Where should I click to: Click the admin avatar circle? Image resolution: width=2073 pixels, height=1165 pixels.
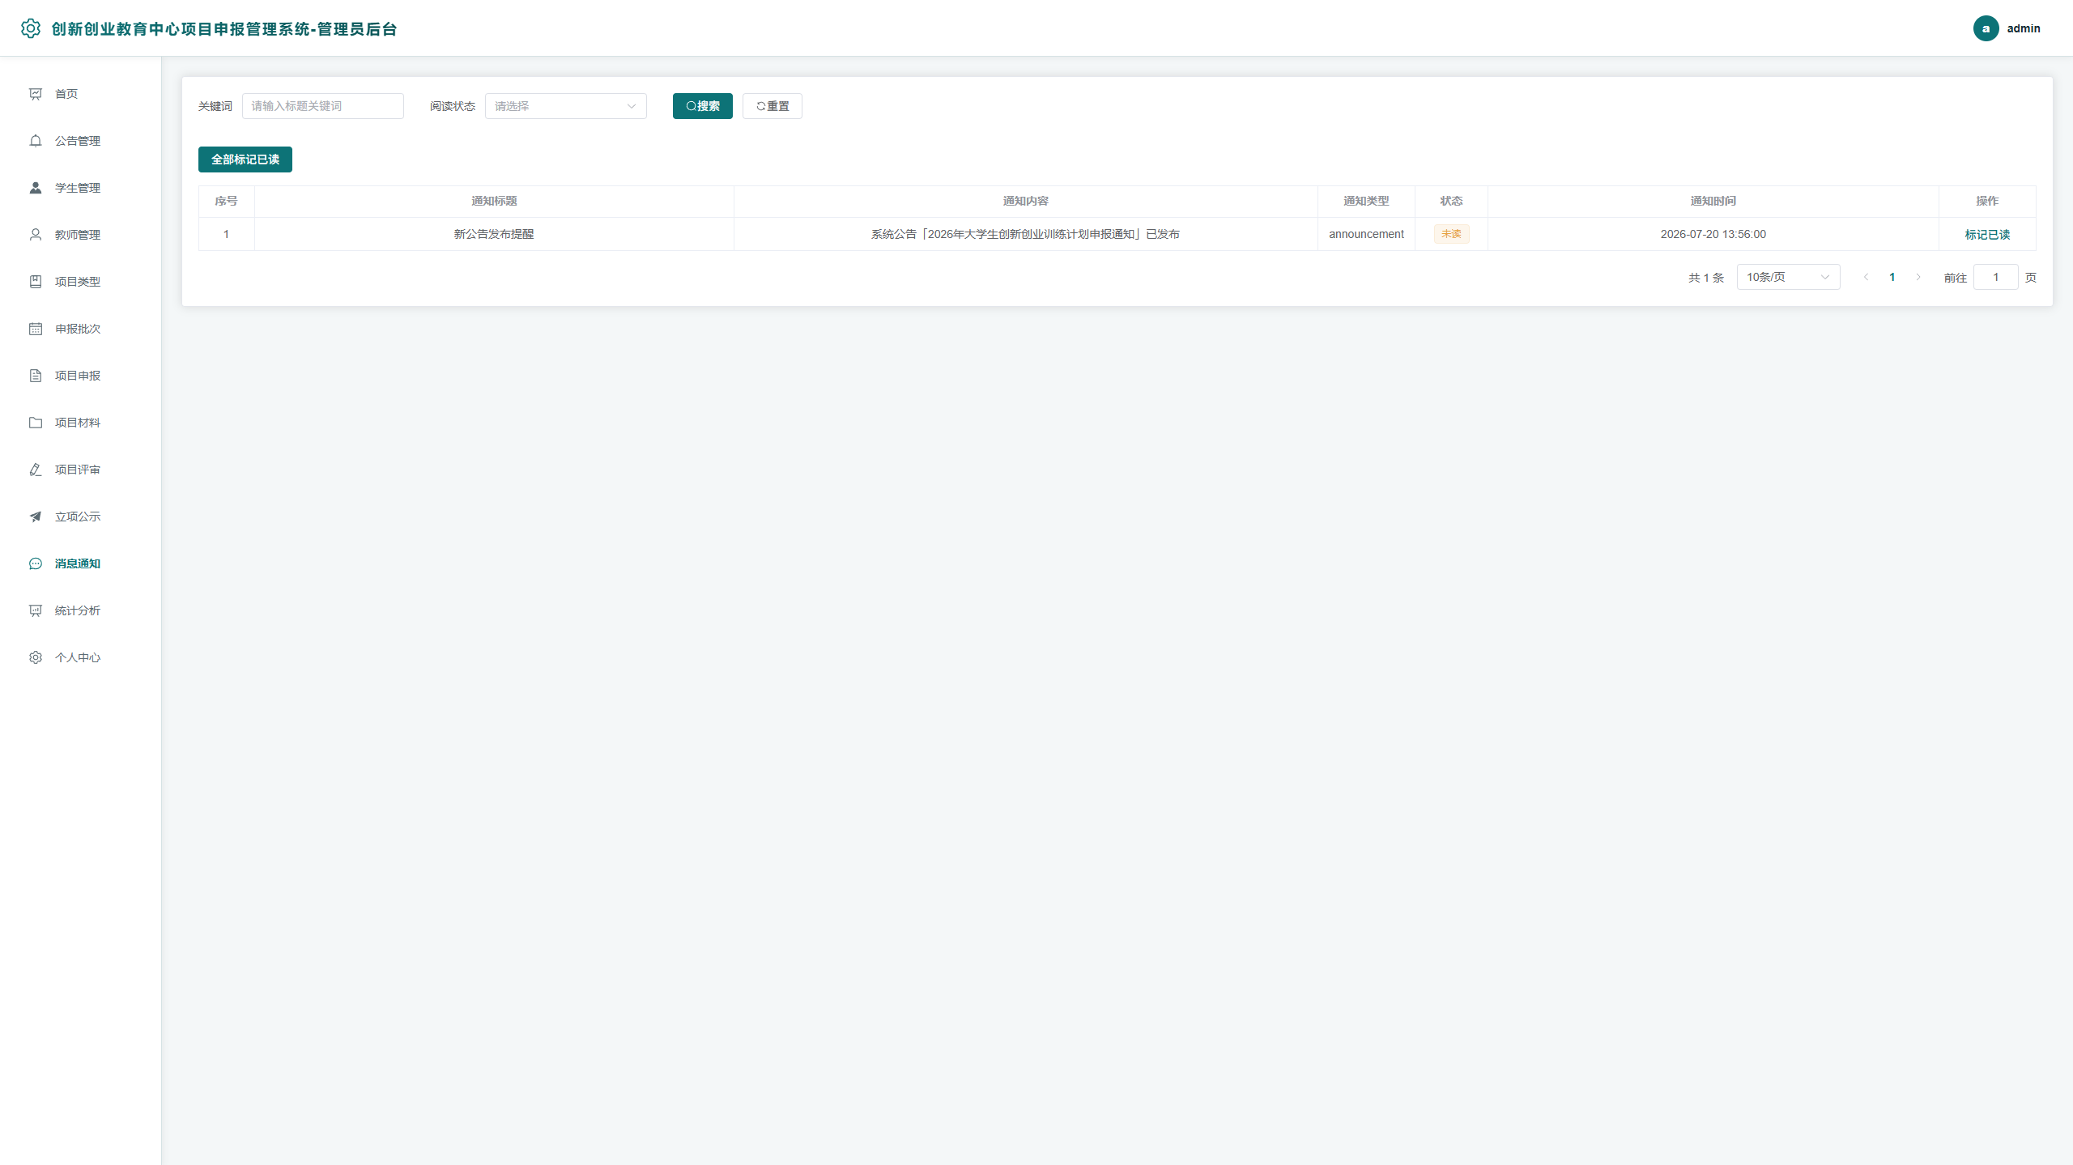1986,28
